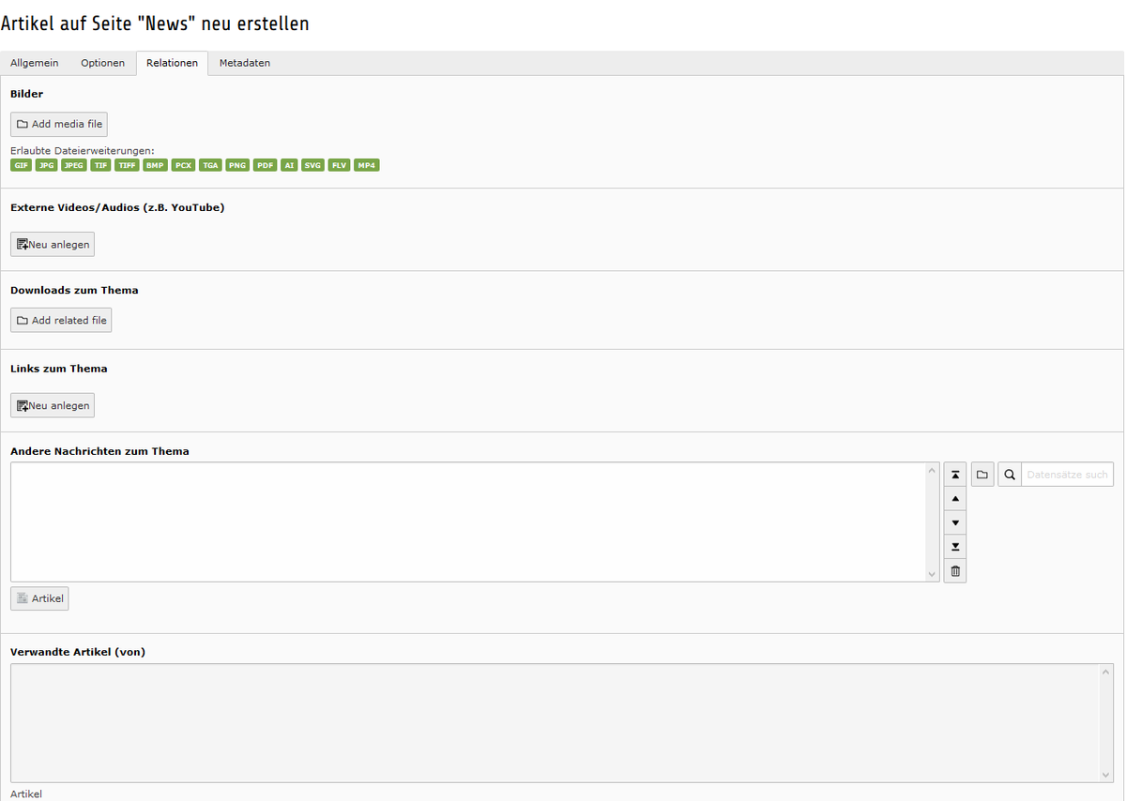Move selected record up one position
This screenshot has height=801, width=1126.
[x=955, y=499]
